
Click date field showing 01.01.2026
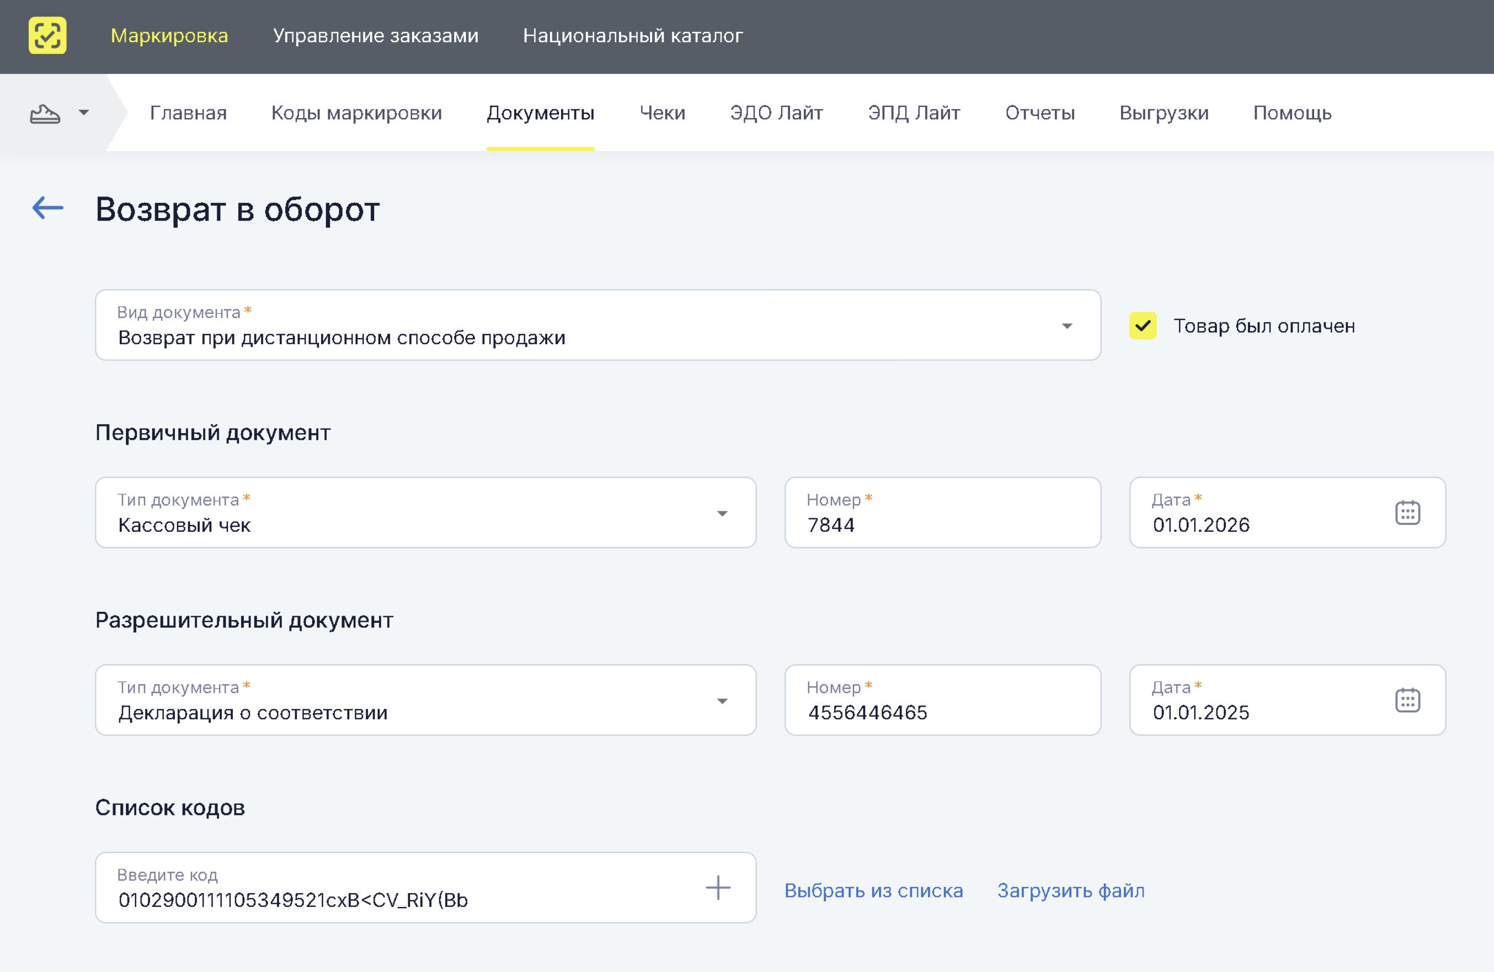tap(1287, 512)
